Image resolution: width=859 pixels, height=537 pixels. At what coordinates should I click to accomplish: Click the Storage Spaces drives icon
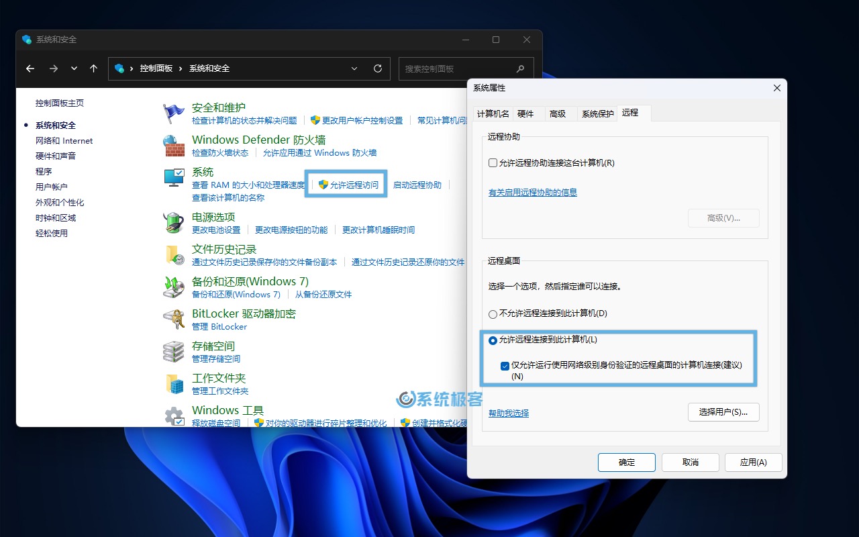(x=174, y=352)
